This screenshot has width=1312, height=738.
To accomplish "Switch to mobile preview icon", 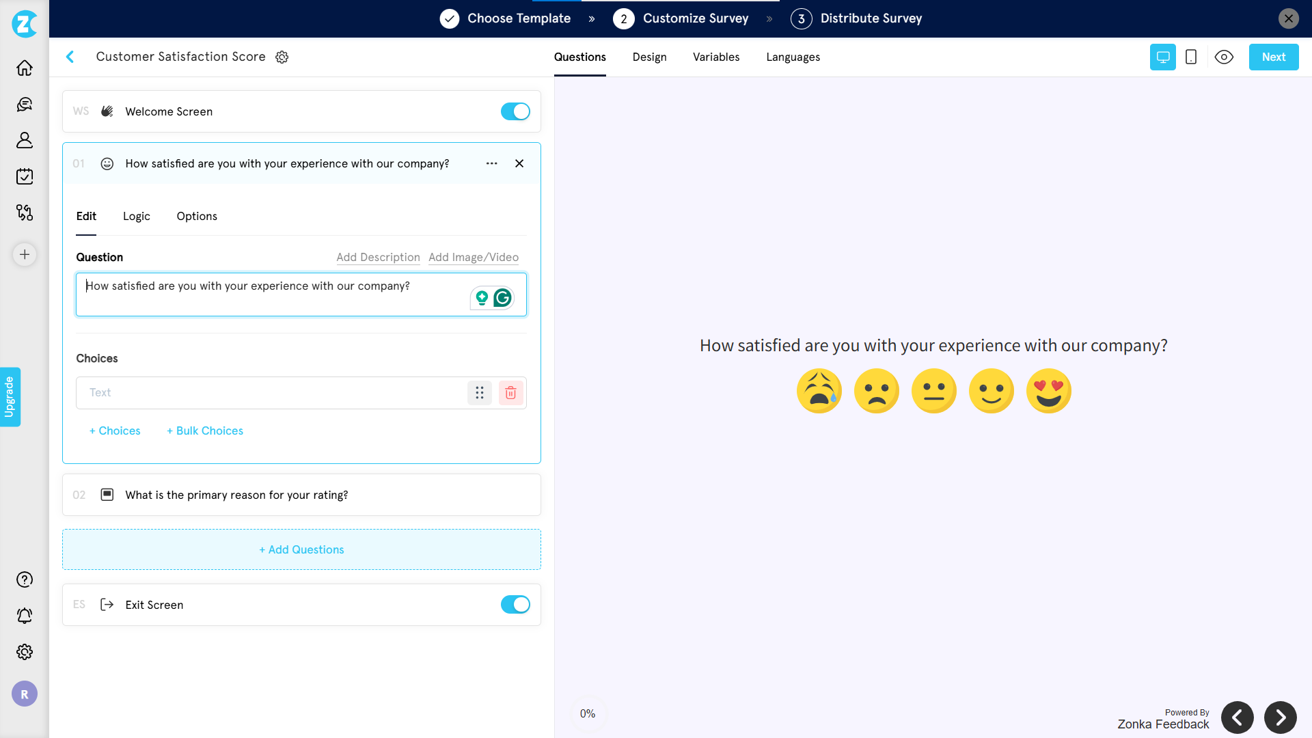I will coord(1191,57).
